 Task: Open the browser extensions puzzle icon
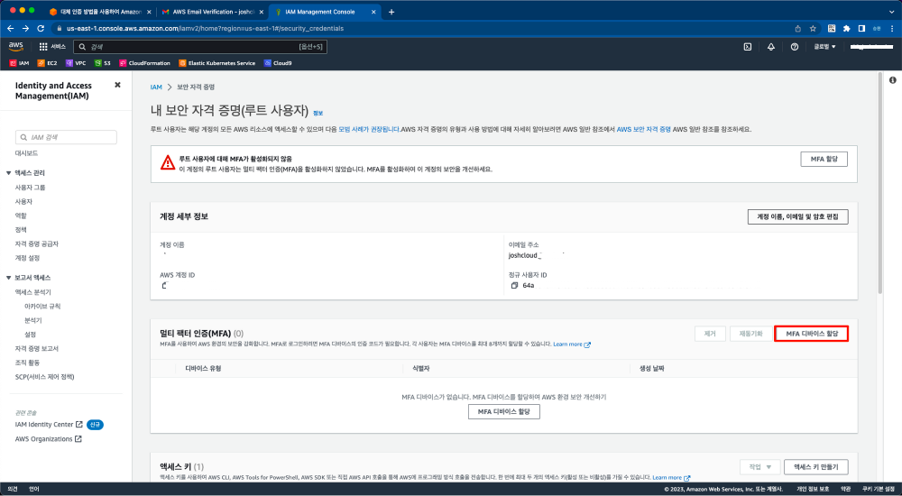tap(847, 28)
